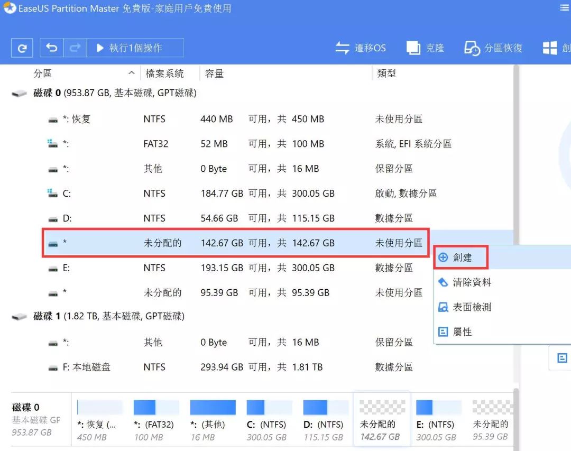Sort by 分區 column header arrow
This screenshot has width=571, height=451.
pyautogui.click(x=132, y=73)
